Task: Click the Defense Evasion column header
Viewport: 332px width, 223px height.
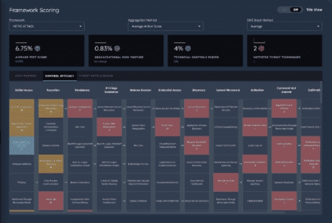Action: [x=141, y=90]
